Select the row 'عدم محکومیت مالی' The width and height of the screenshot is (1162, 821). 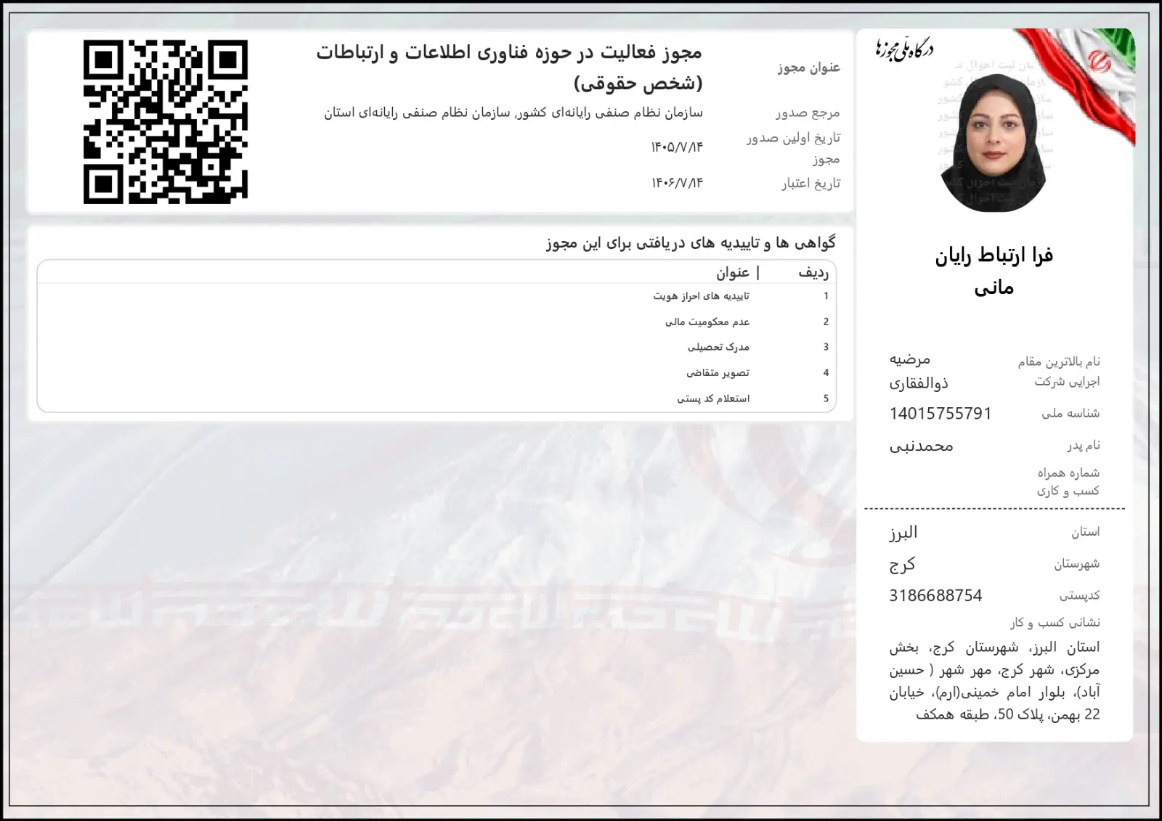pos(436,322)
